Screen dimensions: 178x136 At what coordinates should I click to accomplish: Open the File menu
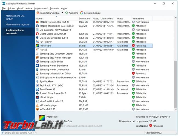pos(4,8)
